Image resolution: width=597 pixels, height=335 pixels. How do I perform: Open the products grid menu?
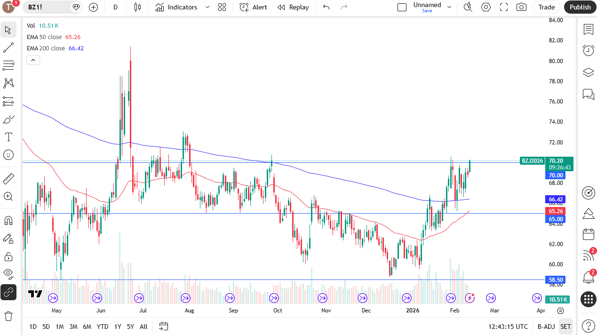point(588,299)
